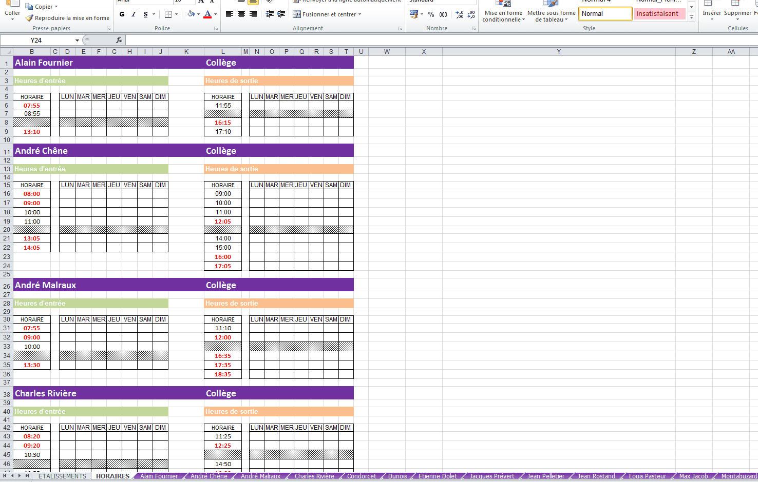The height and width of the screenshot is (482, 758).
Task: Toggle center text alignment
Action: point(241,14)
